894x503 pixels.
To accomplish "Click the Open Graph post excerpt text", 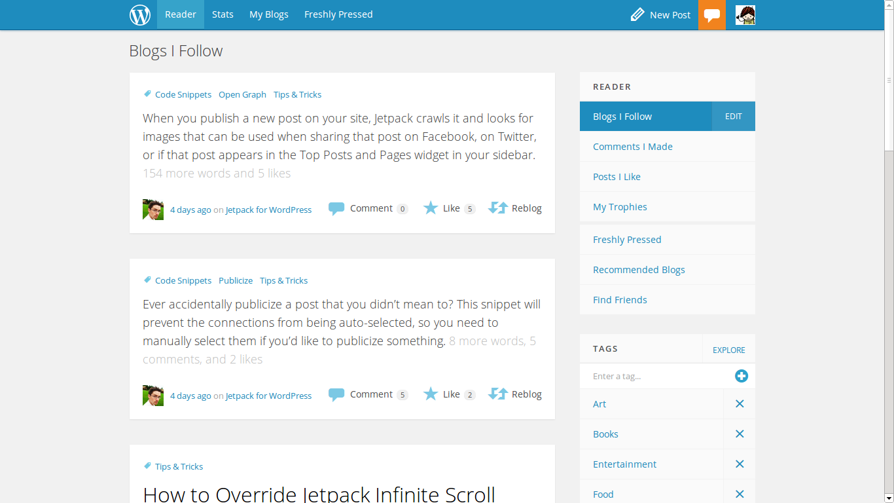I will 340,137.
